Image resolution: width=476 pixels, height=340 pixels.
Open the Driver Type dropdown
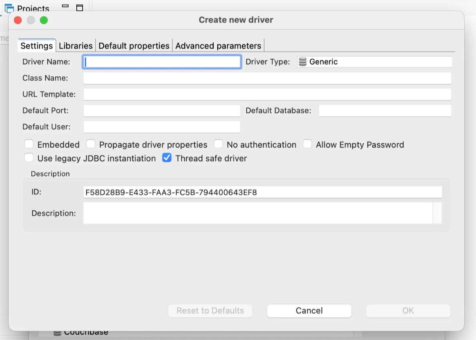[x=374, y=62]
